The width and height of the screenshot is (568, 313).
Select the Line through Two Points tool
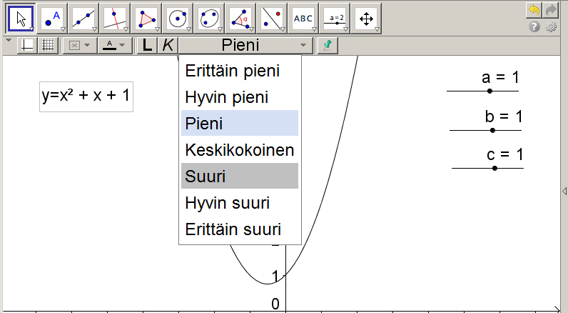83,18
